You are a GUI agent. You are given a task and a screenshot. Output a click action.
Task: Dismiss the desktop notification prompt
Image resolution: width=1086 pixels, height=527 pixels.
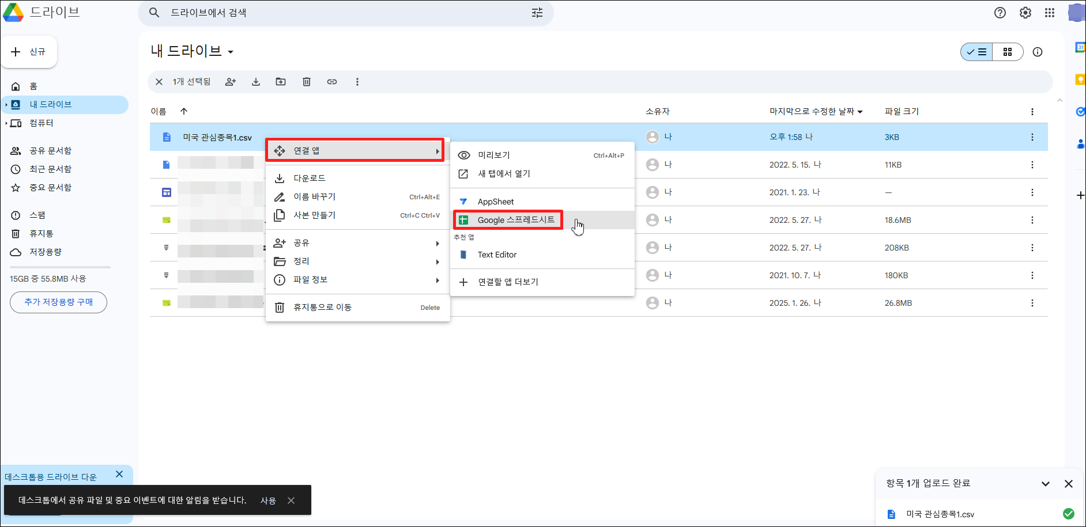point(291,501)
